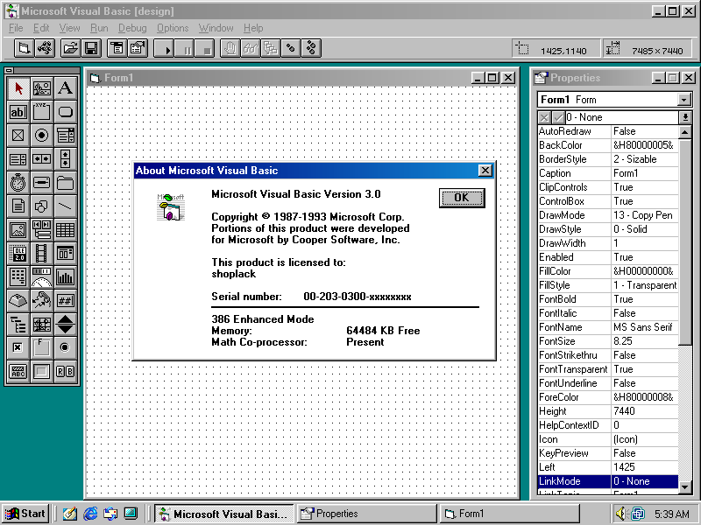Image resolution: width=701 pixels, height=525 pixels.
Task: Select the TextBox tool (ab icon)
Action: [18, 112]
